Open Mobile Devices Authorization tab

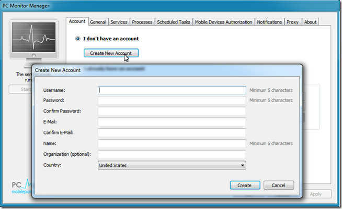[224, 22]
